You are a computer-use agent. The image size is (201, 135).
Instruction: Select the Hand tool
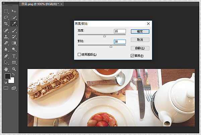click(x=6, y=69)
